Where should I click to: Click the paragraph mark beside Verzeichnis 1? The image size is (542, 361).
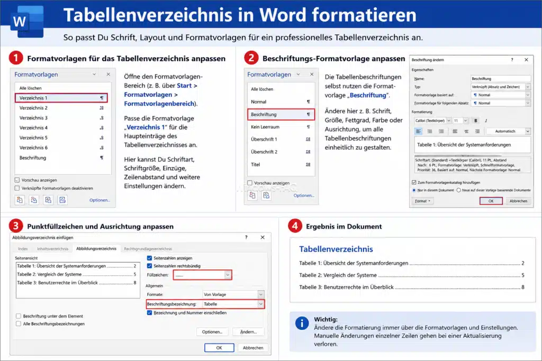point(102,98)
